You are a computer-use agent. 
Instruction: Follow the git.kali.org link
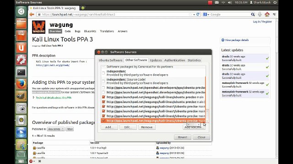(x=53, y=65)
